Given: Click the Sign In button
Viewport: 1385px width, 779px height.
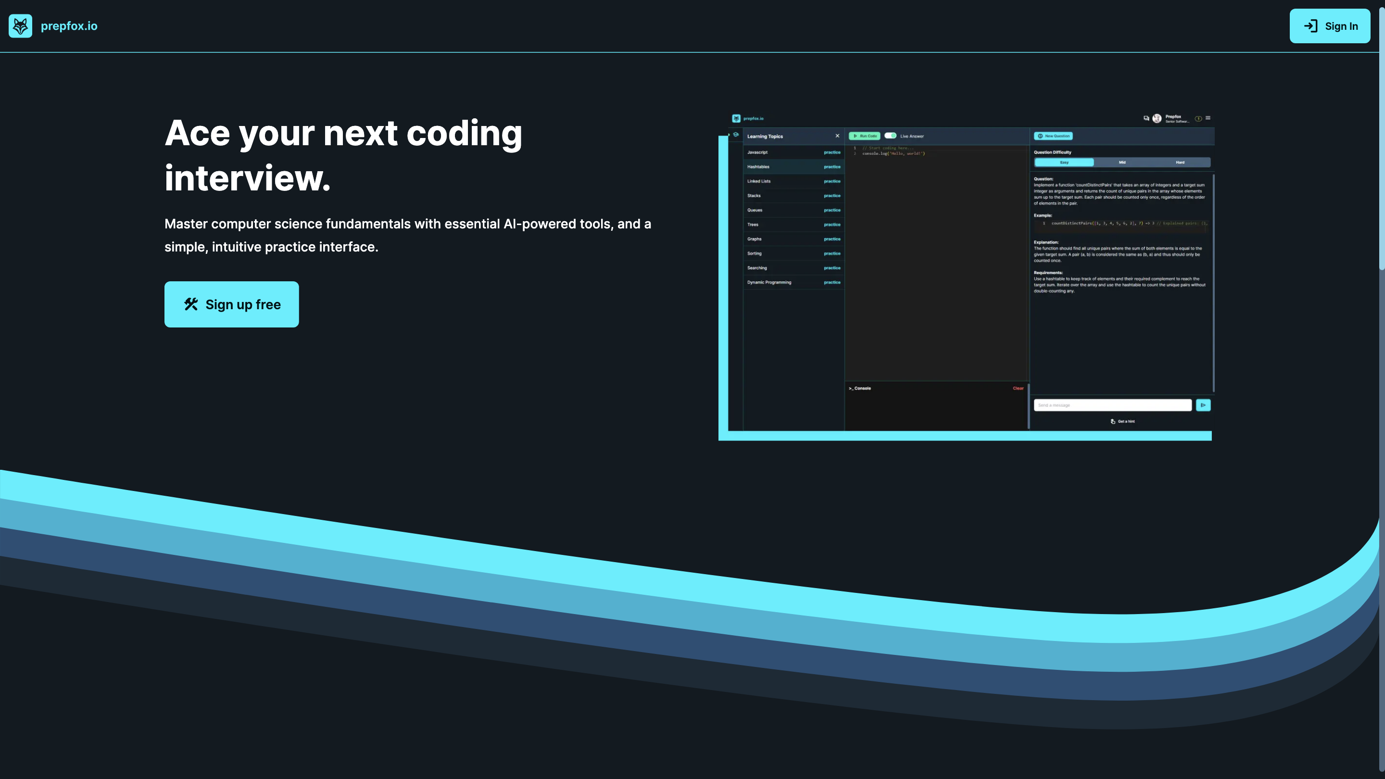Looking at the screenshot, I should coord(1330,26).
